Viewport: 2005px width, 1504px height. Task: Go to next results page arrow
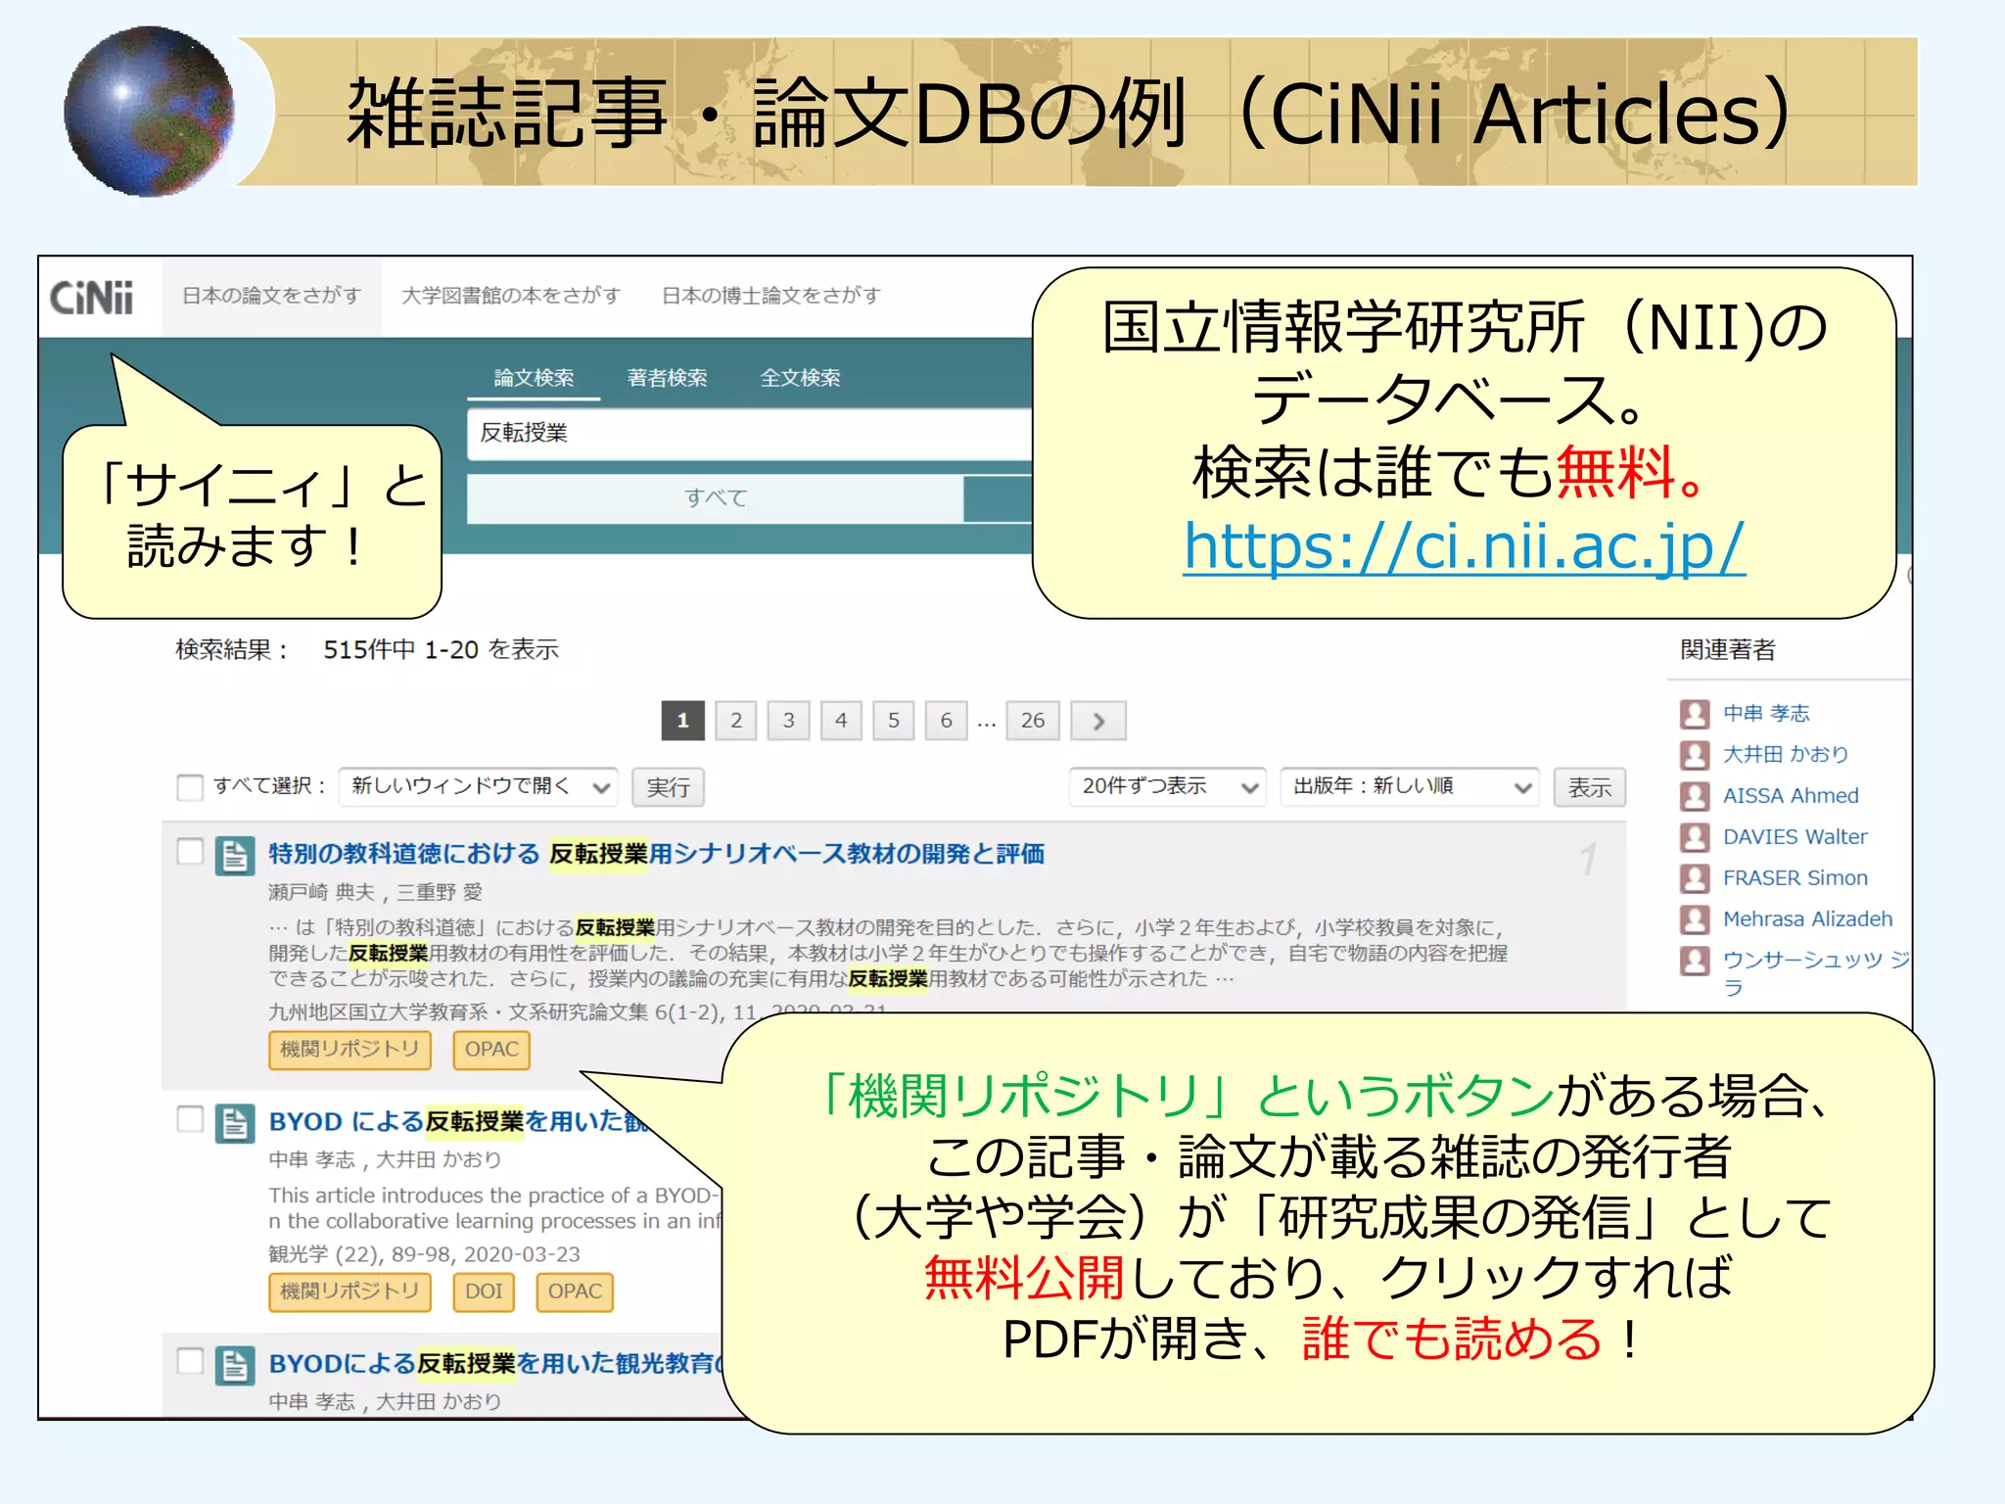(x=1098, y=722)
